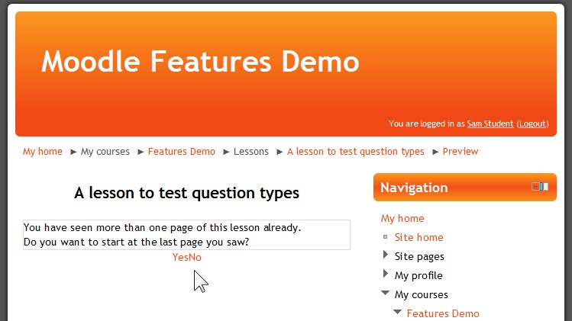Select Preview in the breadcrumb trail

coord(461,152)
